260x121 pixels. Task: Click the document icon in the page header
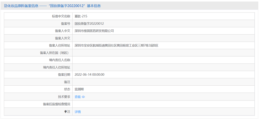[5, 6]
